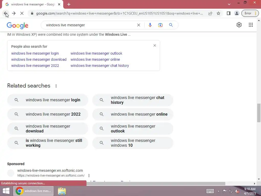Image resolution: width=261 pixels, height=196 pixels.
Task: Close the windows live messenger tab
Action: pos(59,5)
